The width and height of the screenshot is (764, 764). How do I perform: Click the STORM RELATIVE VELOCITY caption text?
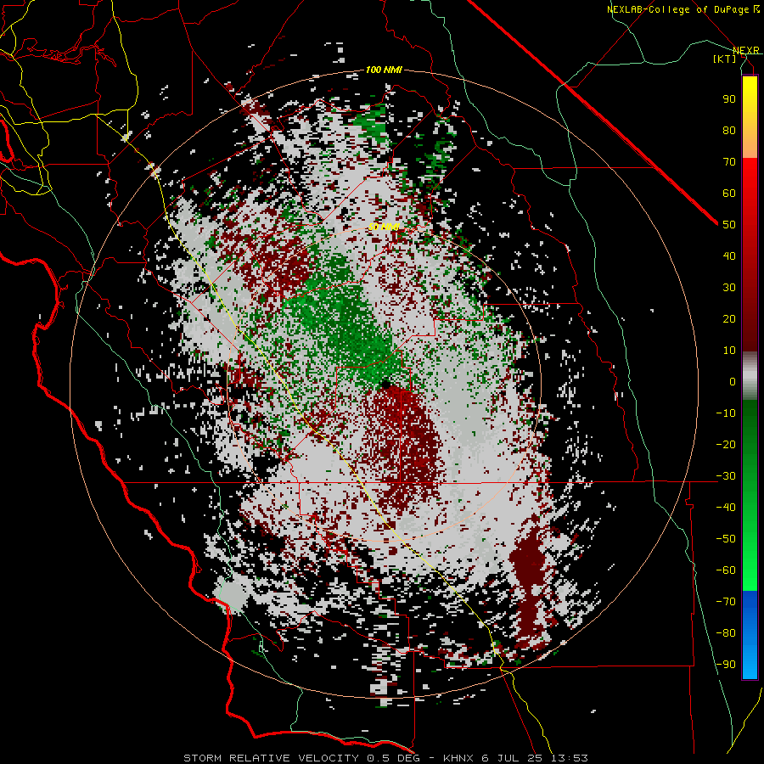tap(271, 758)
